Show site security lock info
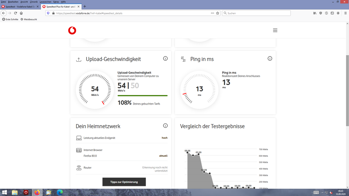The width and height of the screenshot is (349, 196). (53, 13)
